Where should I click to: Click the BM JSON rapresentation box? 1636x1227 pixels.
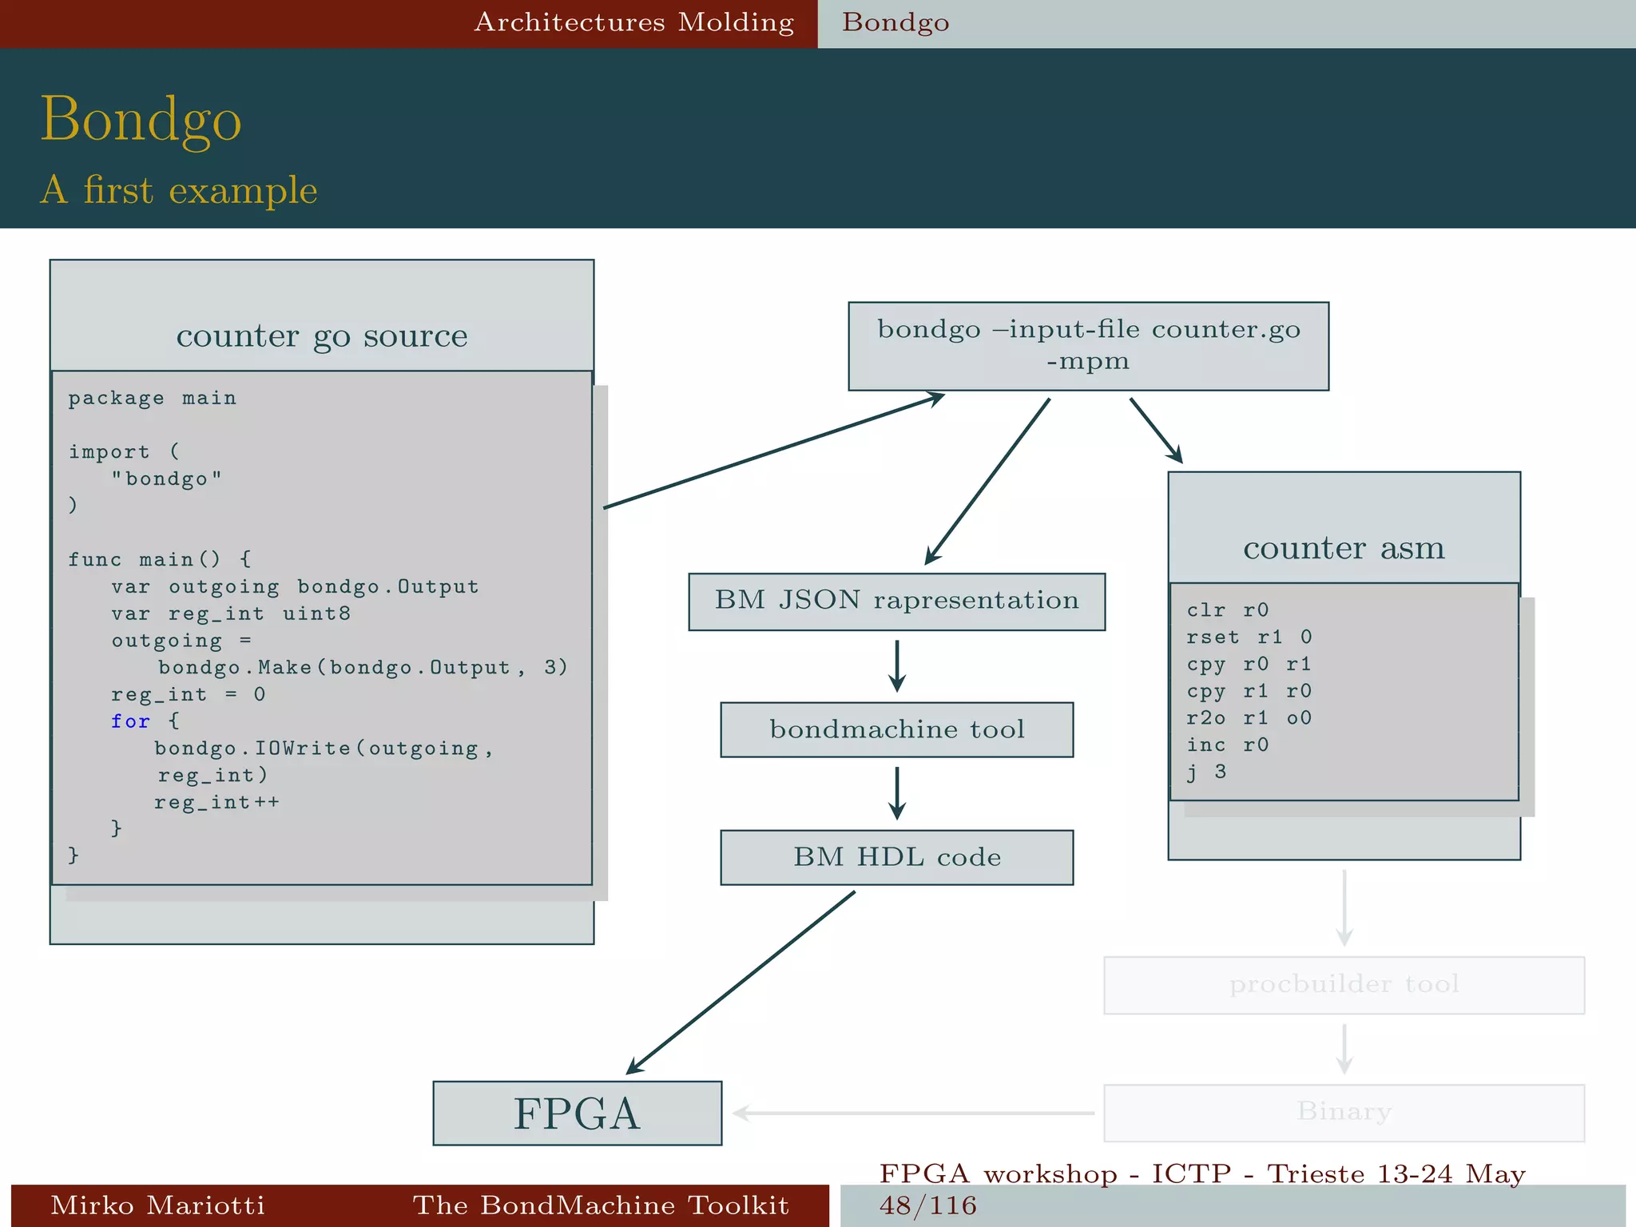point(896,601)
